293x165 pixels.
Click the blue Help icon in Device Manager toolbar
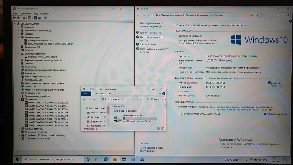35,18
